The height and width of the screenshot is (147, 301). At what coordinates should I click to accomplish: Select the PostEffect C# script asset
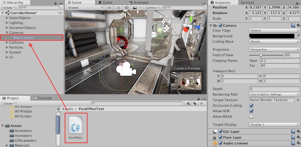[75, 128]
